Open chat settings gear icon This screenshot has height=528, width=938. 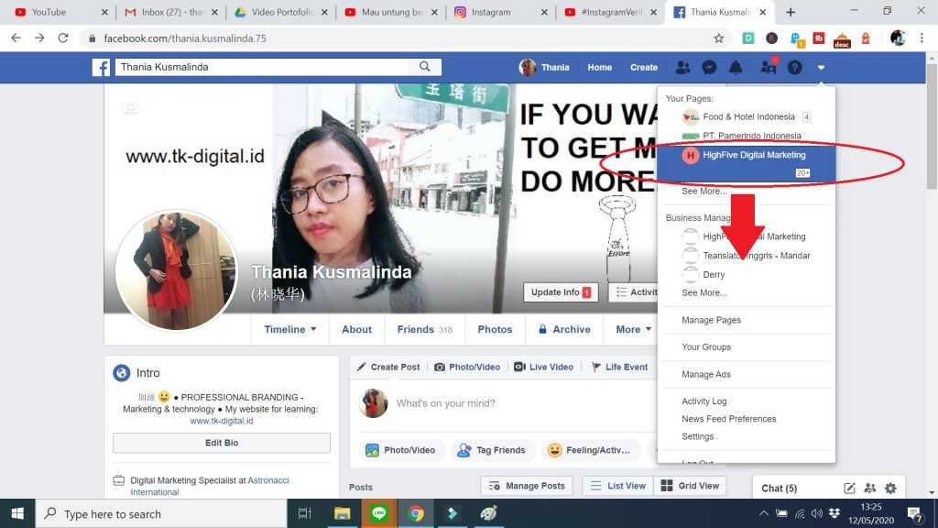pyautogui.click(x=890, y=488)
